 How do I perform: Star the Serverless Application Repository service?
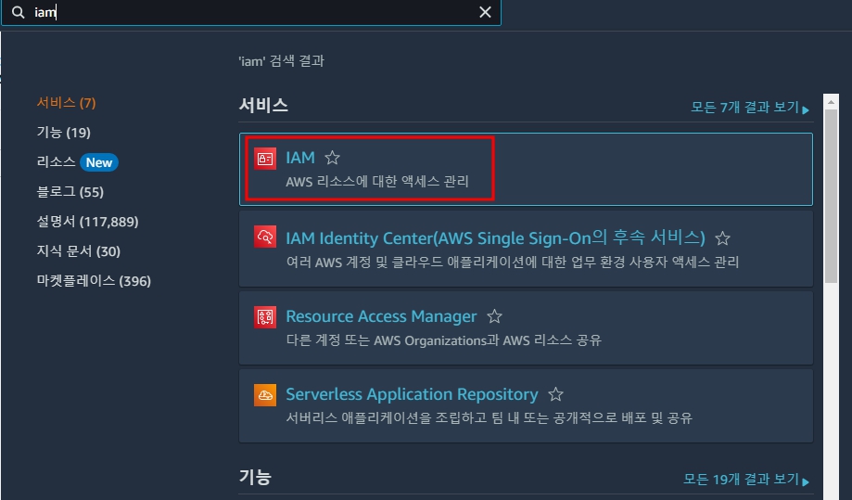pos(555,394)
